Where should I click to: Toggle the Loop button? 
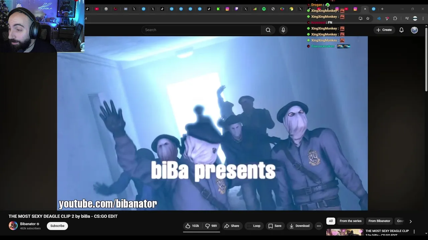coord(254,226)
